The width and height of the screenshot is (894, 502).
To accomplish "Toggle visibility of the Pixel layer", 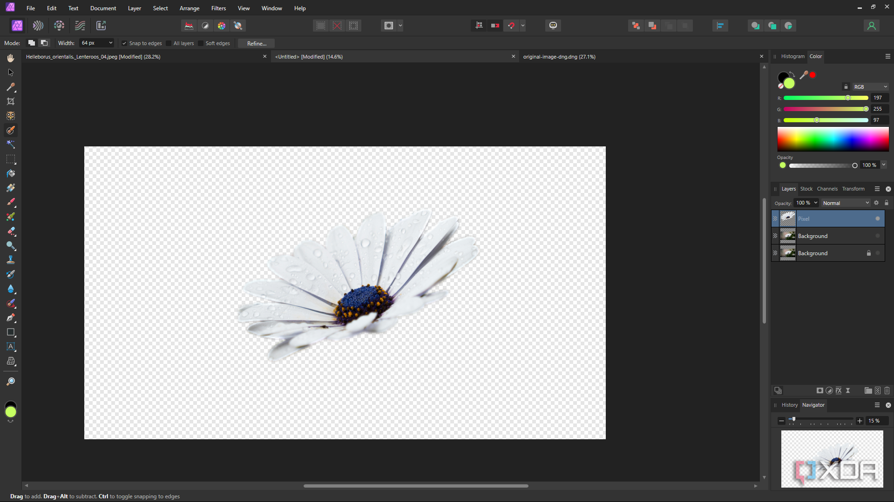I will click(x=878, y=218).
